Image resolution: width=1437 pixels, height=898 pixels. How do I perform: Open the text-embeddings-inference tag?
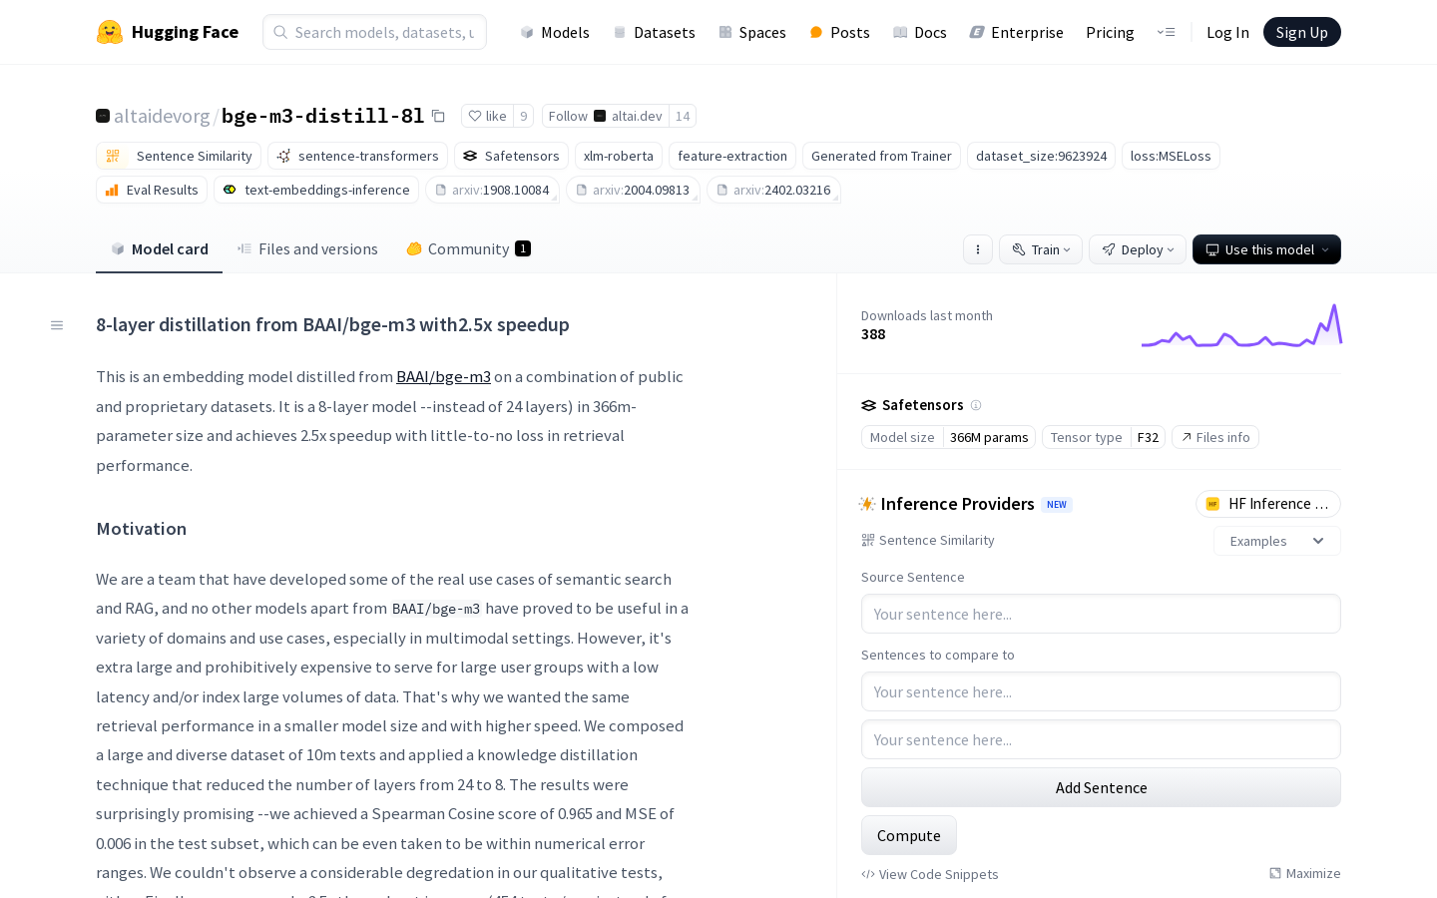coord(316,190)
